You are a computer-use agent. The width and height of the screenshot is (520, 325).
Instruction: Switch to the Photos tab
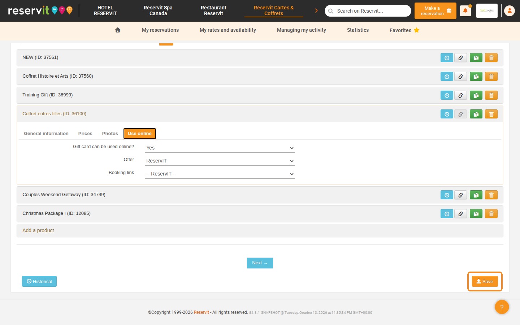pos(110,134)
